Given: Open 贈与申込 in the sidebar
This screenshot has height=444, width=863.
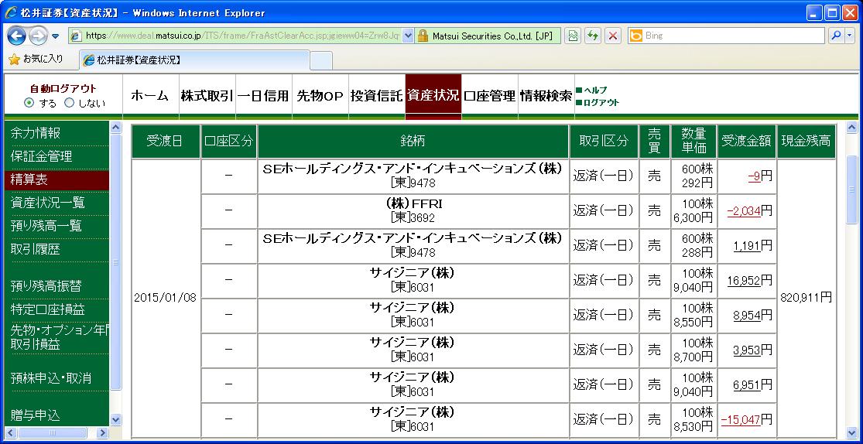Looking at the screenshot, I should pos(36,415).
